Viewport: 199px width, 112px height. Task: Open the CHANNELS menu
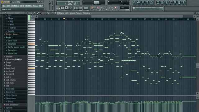click(15, 6)
